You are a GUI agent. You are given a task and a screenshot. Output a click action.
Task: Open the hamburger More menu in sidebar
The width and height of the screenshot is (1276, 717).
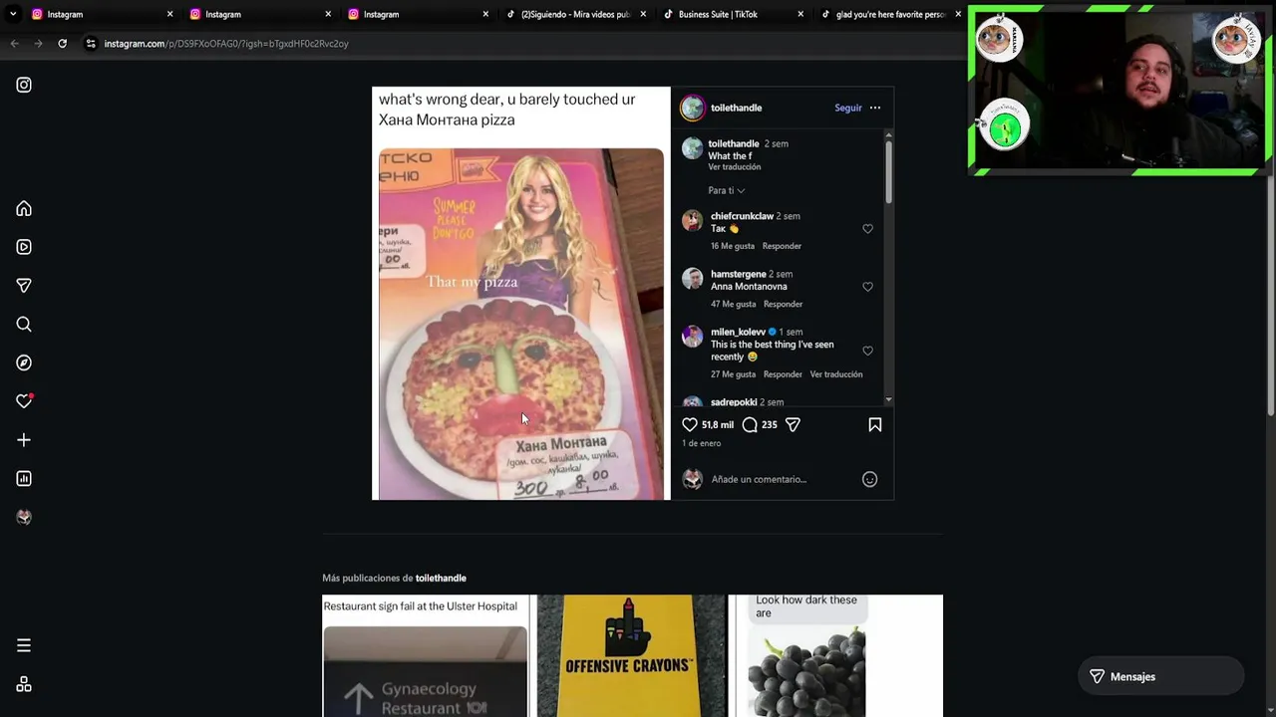24,645
